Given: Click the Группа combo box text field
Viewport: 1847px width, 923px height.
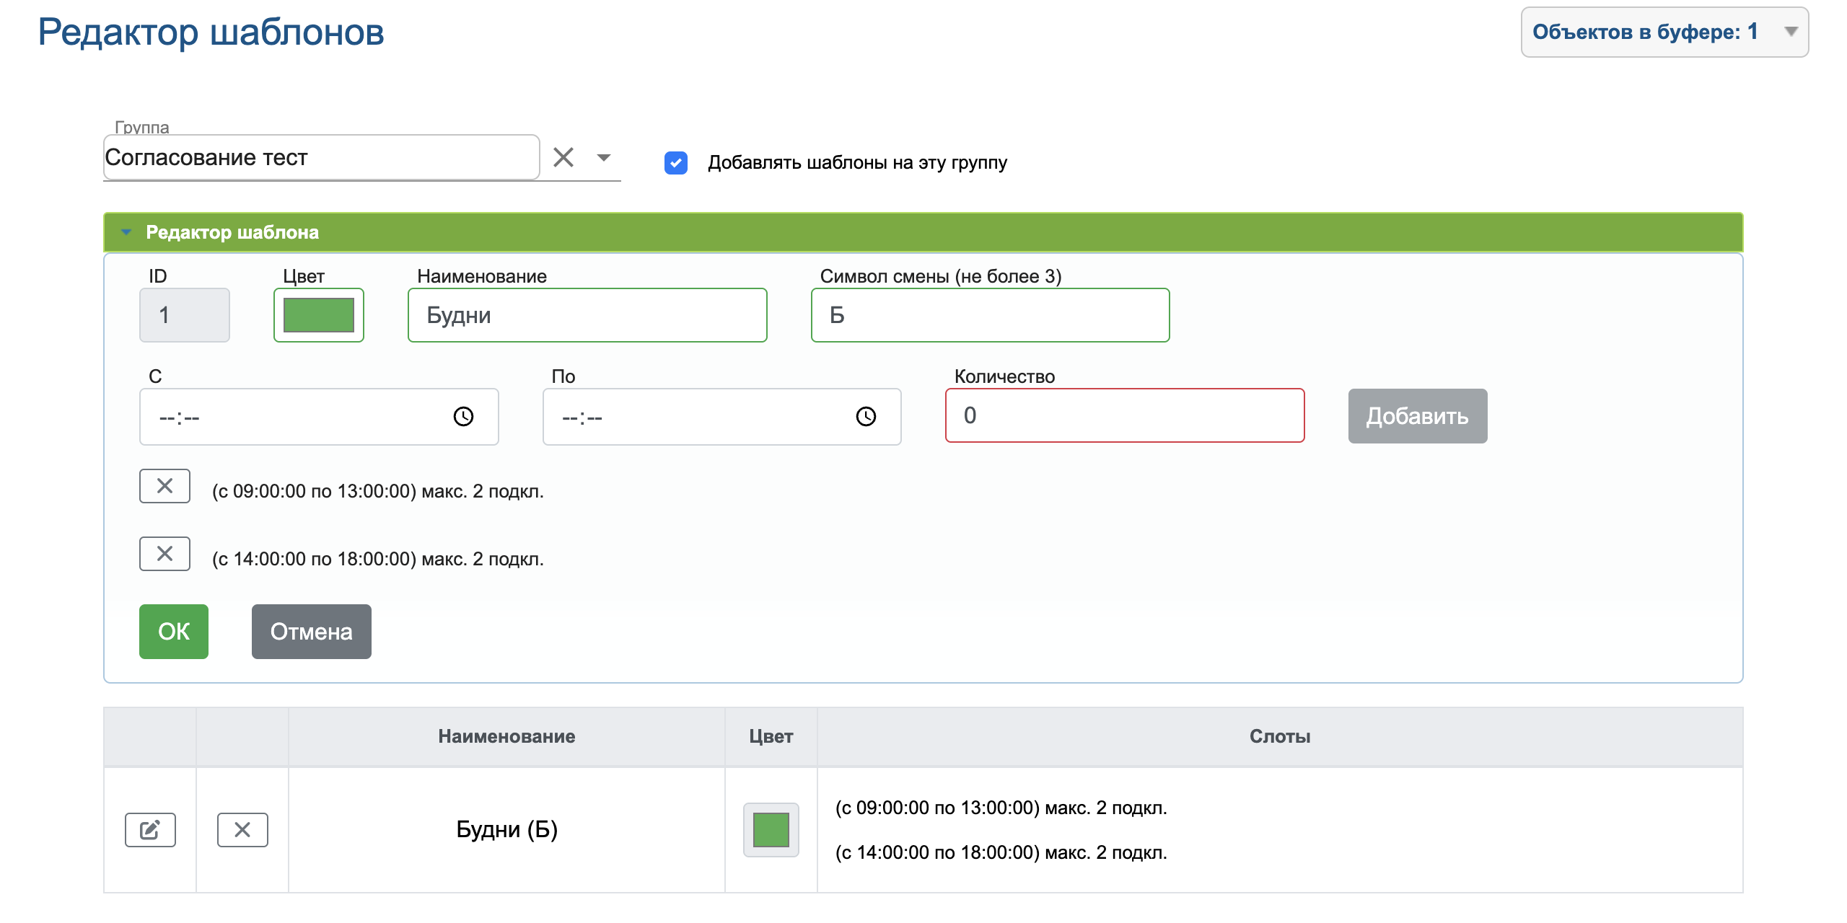Looking at the screenshot, I should [x=321, y=157].
